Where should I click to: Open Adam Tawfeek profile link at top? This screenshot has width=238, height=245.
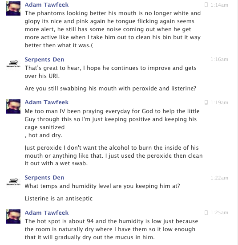coord(47,5)
